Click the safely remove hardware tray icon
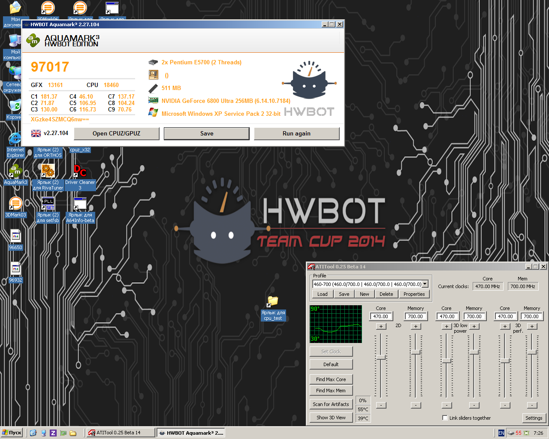This screenshot has height=439, width=549. [x=510, y=433]
